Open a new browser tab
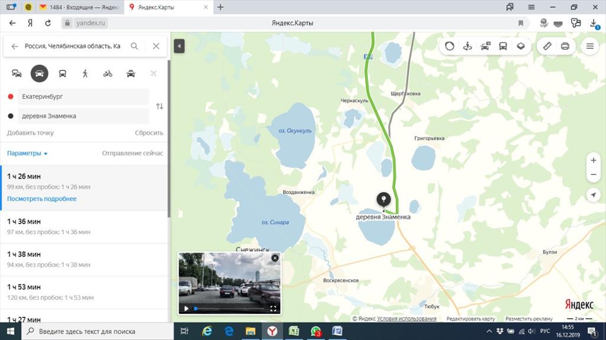606x340 pixels. (x=220, y=7)
